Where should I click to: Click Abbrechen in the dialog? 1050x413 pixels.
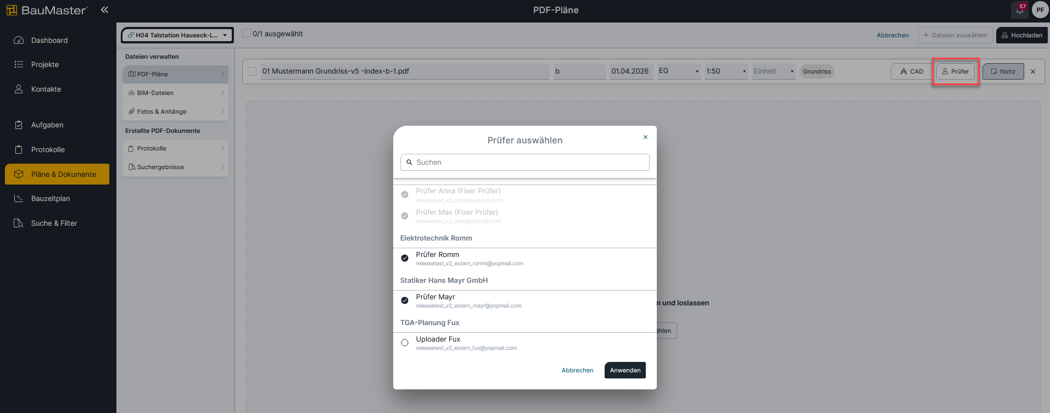[x=577, y=370]
